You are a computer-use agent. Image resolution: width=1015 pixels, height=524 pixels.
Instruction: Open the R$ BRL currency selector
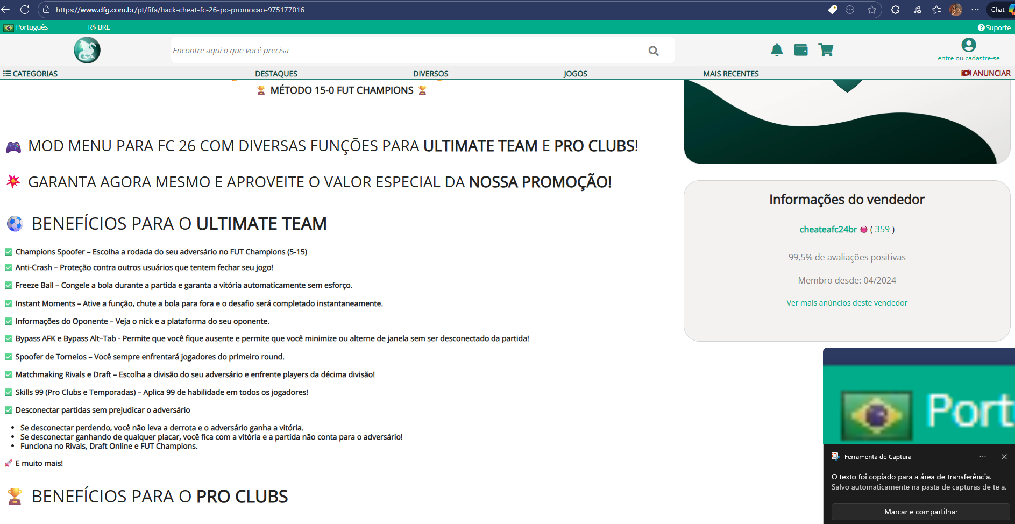tap(99, 27)
